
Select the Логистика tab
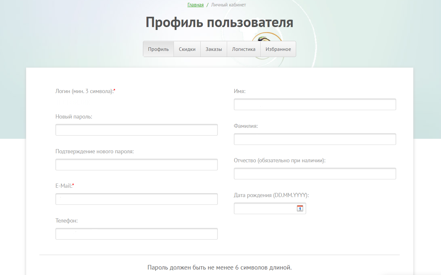(x=244, y=49)
